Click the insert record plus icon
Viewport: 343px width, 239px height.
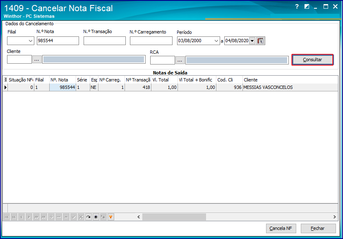coord(51,217)
